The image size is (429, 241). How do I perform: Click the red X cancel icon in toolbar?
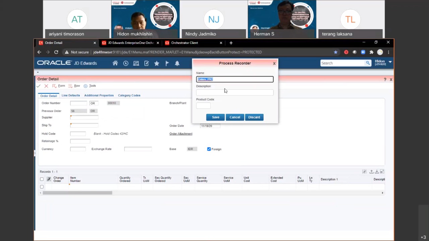point(46,86)
